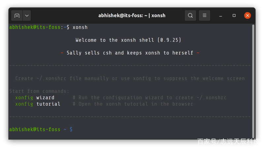
Task: Minimize the terminal window
Action: click(x=220, y=16)
